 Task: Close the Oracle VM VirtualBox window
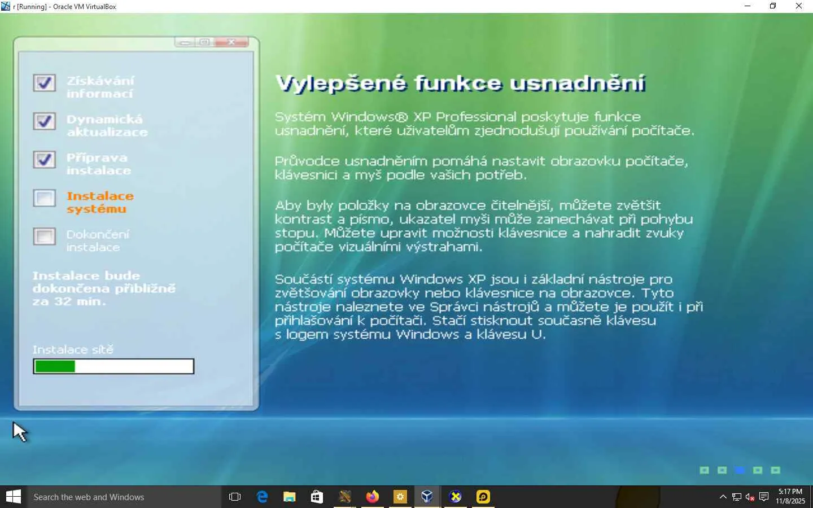pyautogui.click(x=799, y=6)
